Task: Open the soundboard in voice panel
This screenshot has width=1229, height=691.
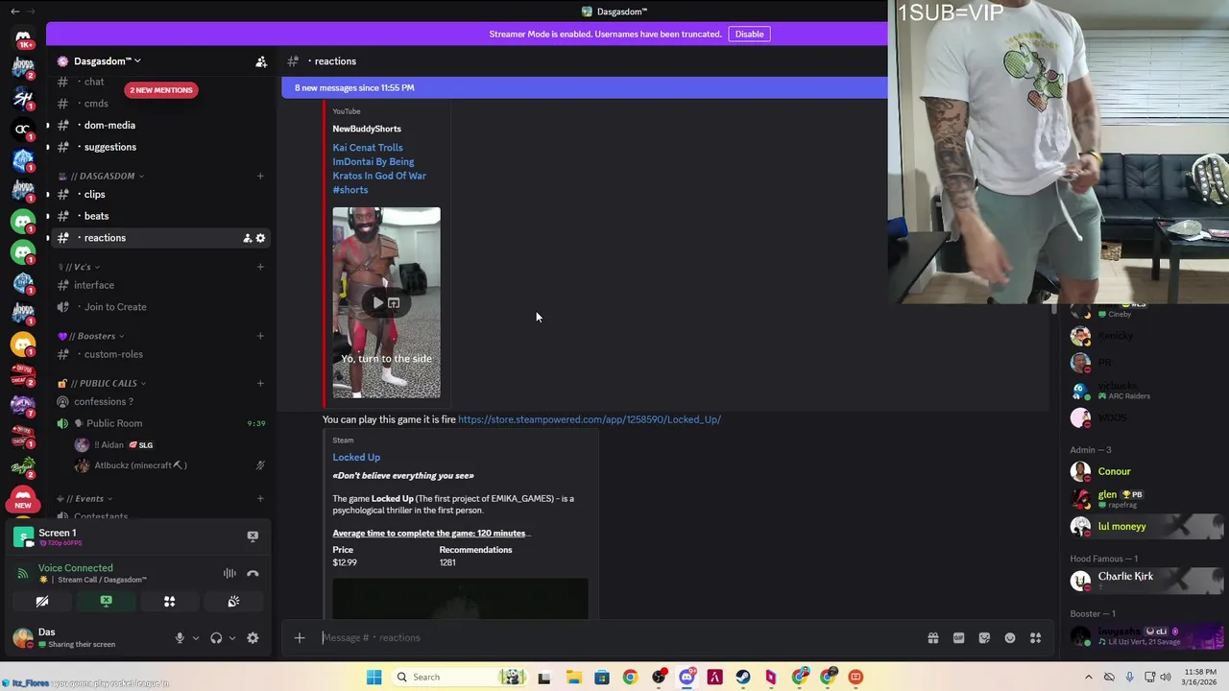Action: [x=233, y=602]
